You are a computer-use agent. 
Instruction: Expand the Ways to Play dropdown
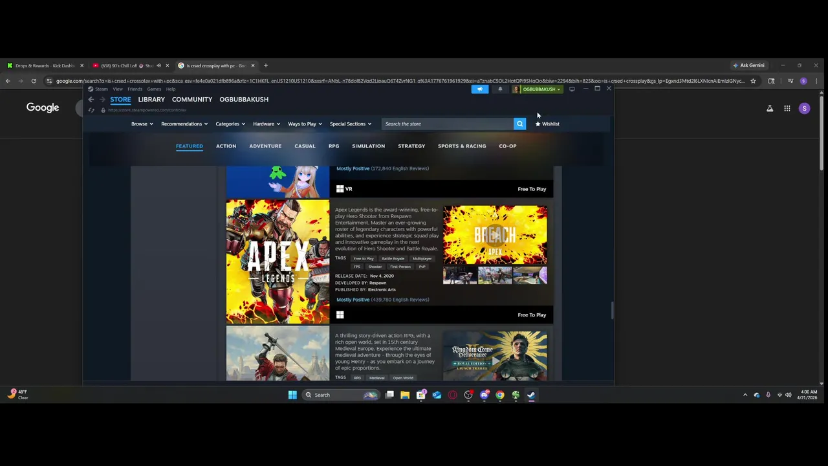tap(305, 124)
